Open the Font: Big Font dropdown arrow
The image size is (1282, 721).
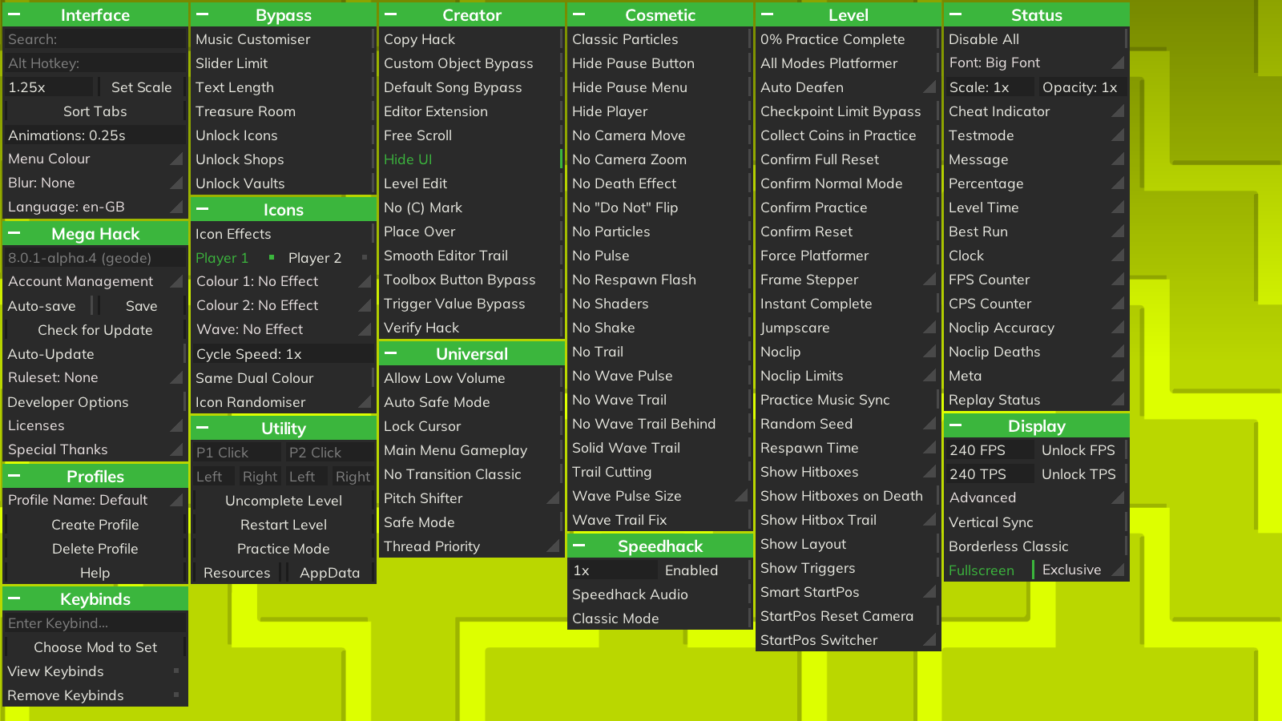tap(1118, 62)
